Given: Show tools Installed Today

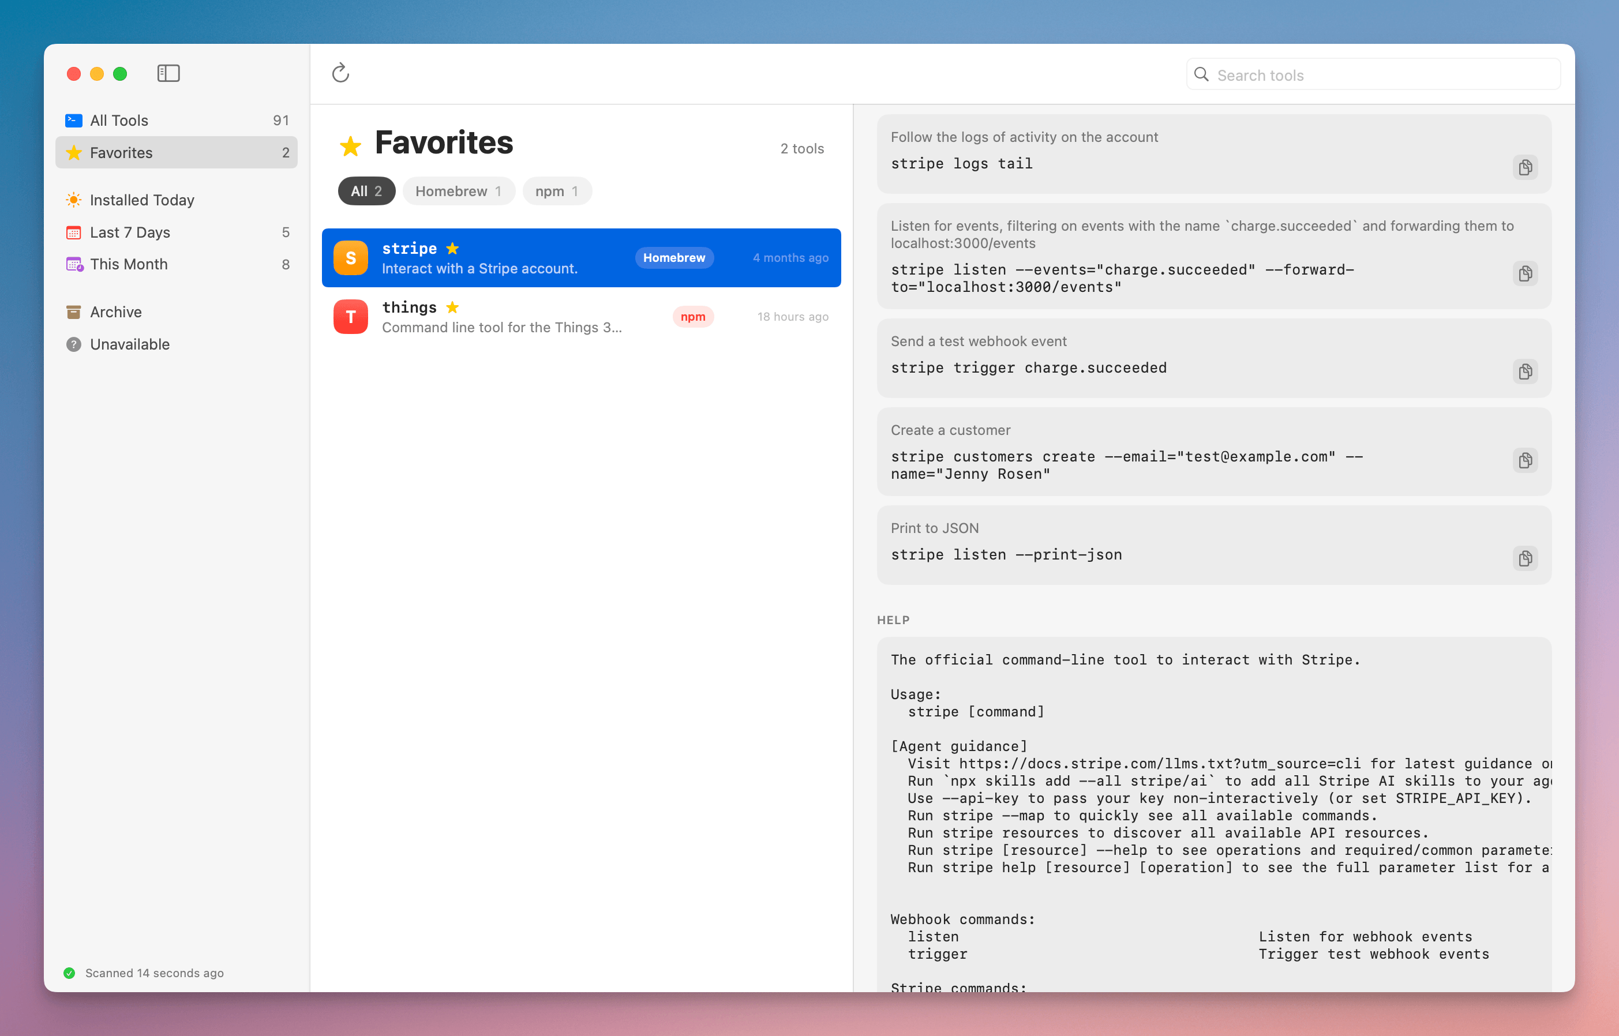Looking at the screenshot, I should (177, 200).
